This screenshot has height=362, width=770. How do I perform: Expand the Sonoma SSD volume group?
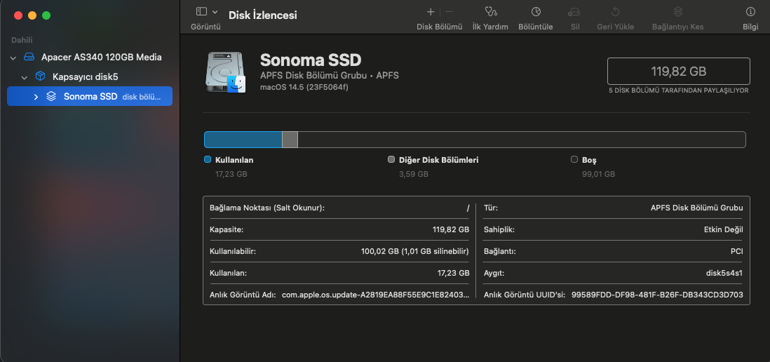(x=36, y=96)
